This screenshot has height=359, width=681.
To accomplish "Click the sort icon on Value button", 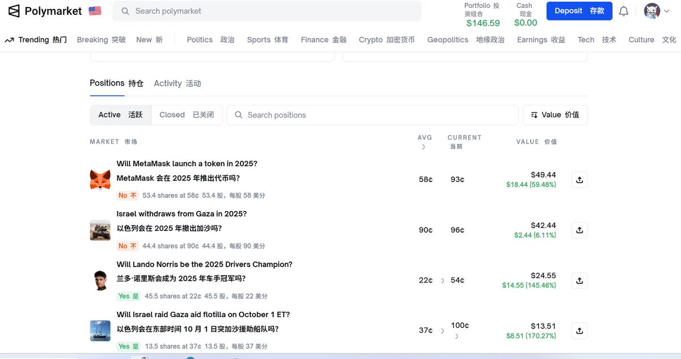I will pos(534,115).
